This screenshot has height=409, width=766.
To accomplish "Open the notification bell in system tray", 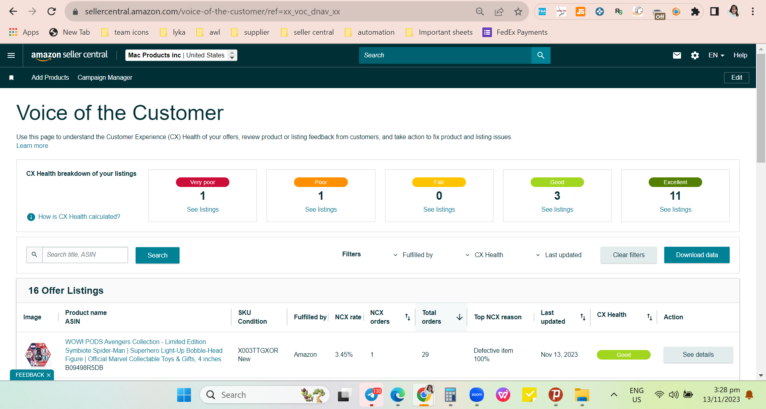I will point(749,395).
